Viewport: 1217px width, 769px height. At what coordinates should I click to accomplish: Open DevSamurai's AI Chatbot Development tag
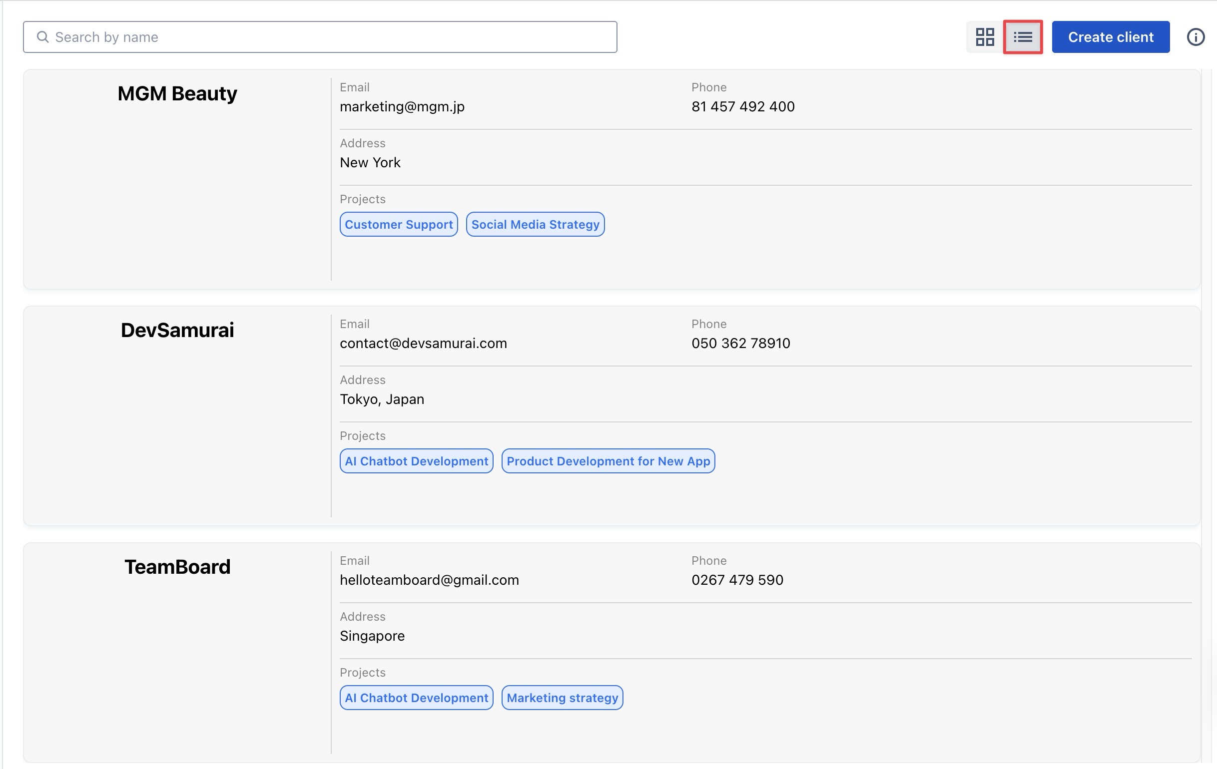(416, 461)
